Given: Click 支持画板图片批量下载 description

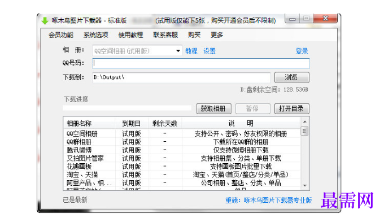Looking at the screenshot, I should point(241,166).
